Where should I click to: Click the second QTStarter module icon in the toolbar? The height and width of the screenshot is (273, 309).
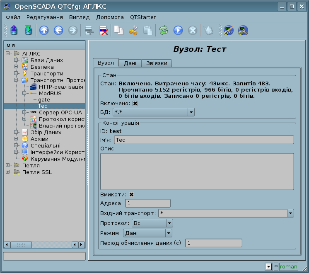coord(243,30)
